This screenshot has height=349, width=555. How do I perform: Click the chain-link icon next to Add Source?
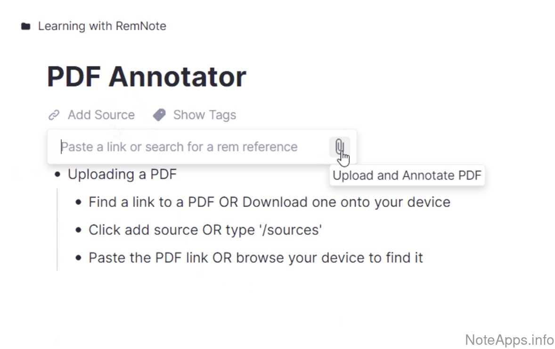click(54, 115)
